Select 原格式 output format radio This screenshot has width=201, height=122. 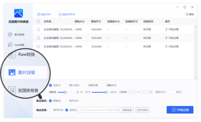[x=50, y=101]
